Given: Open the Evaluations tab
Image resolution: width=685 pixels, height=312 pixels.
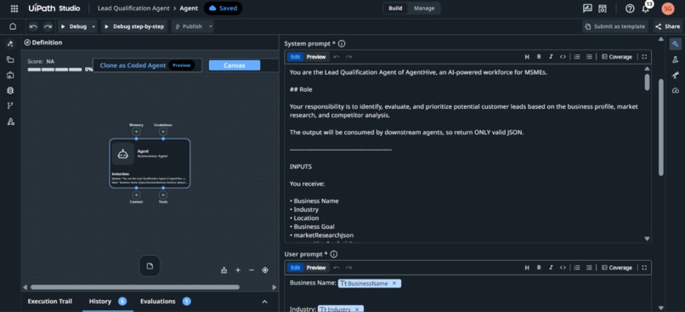Looking at the screenshot, I should coord(165,302).
